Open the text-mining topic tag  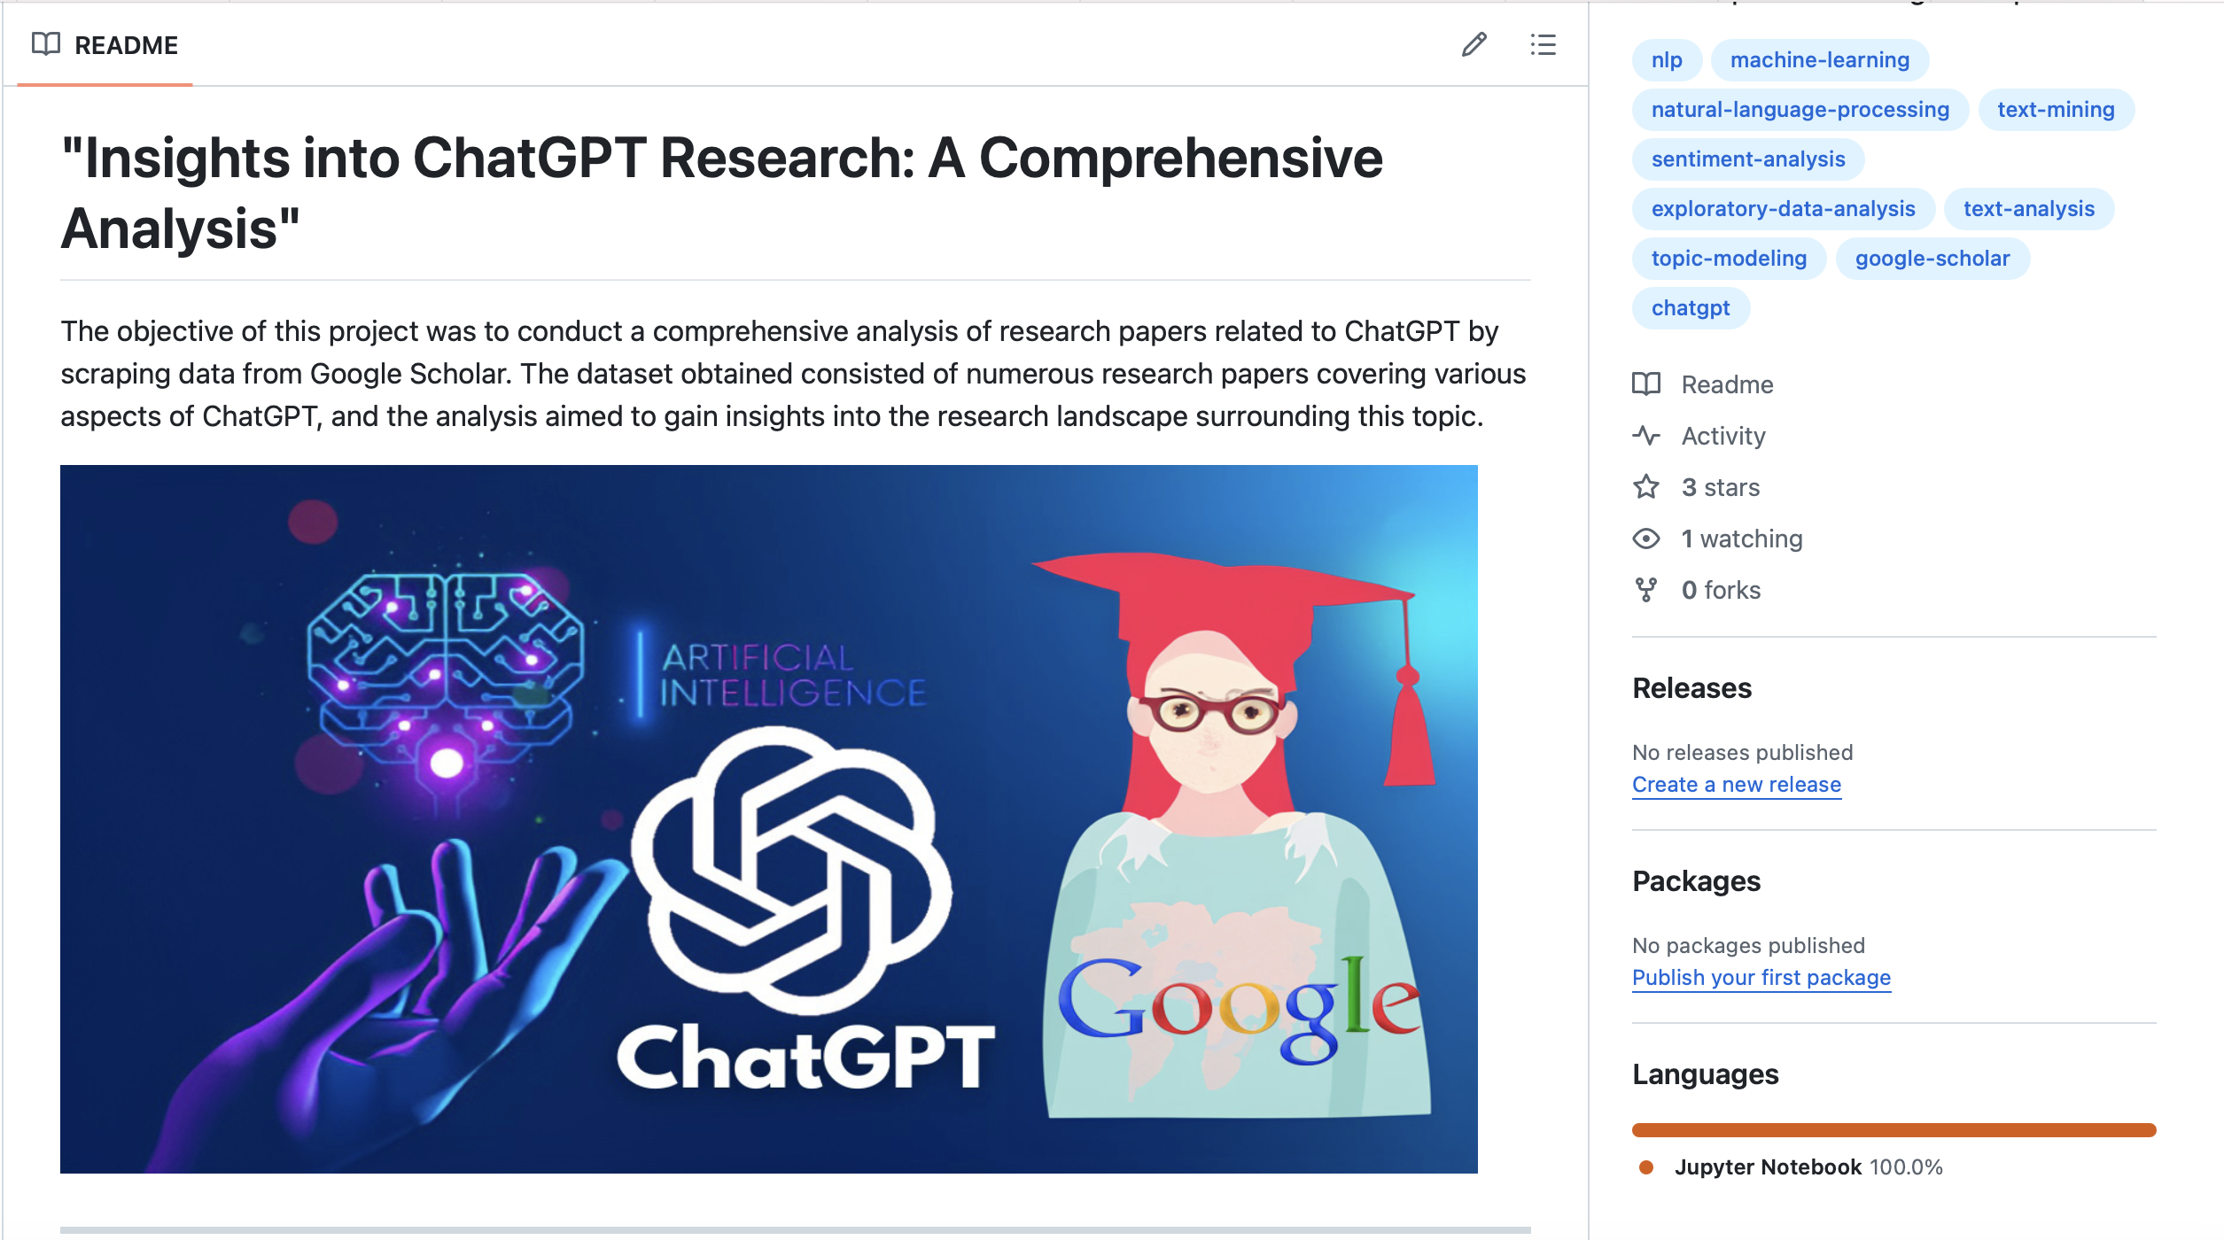click(x=2056, y=110)
